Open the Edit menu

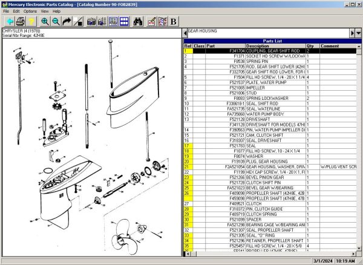(16, 11)
